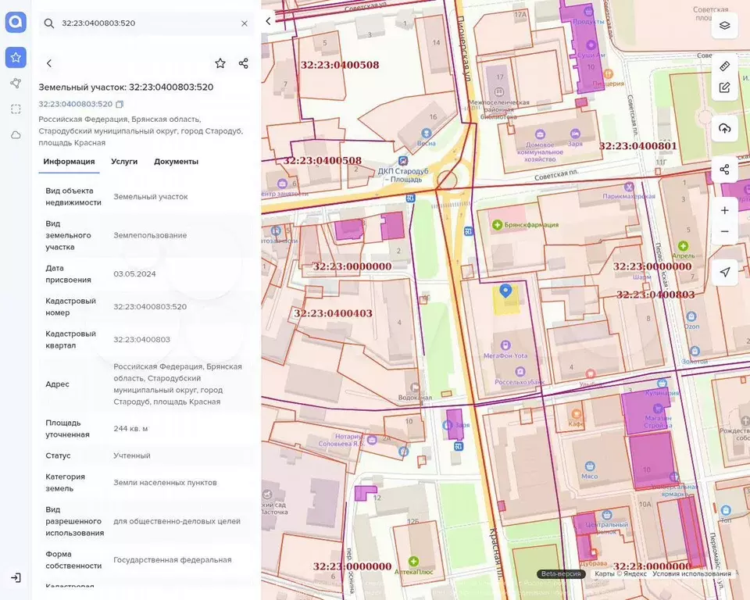Clear the search field with X
The height and width of the screenshot is (600, 750).
245,23
